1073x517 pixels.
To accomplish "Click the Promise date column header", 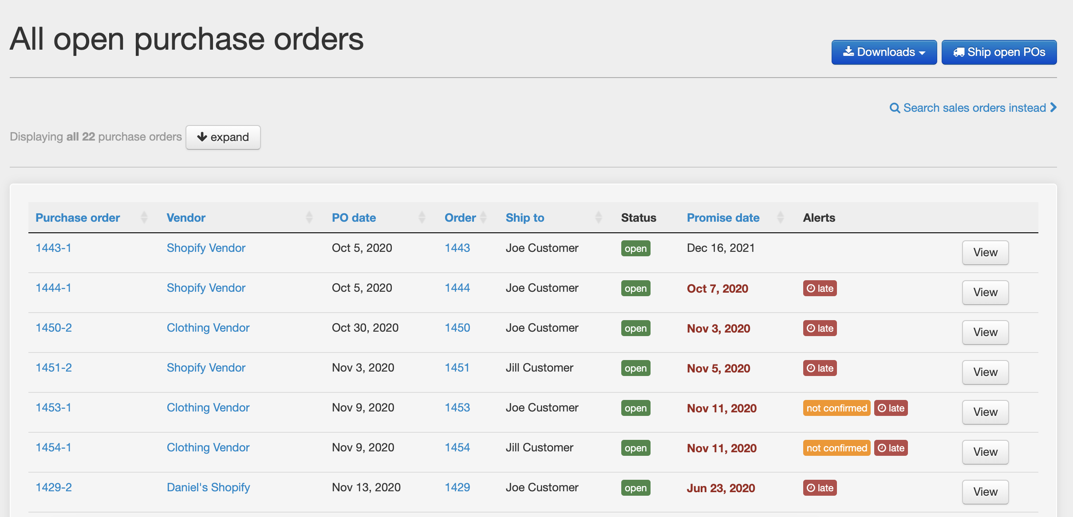I will tap(723, 218).
